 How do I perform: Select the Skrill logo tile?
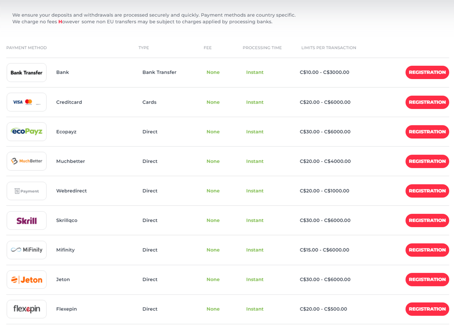(x=26, y=221)
